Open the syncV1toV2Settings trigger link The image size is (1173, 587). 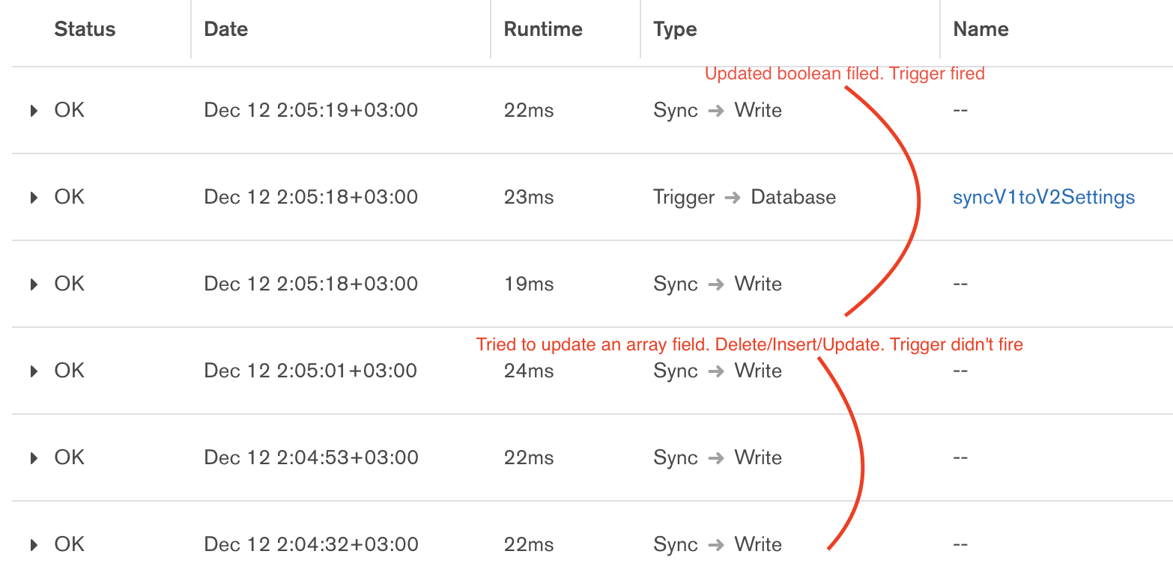point(1043,198)
